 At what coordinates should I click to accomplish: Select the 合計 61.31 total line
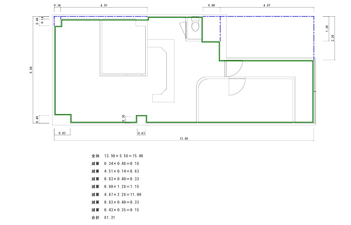pyautogui.click(x=103, y=218)
